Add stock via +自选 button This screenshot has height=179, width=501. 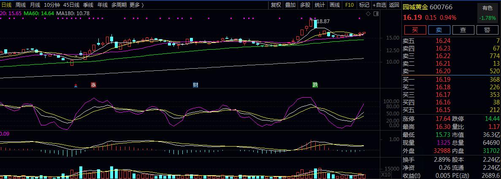[379, 5]
